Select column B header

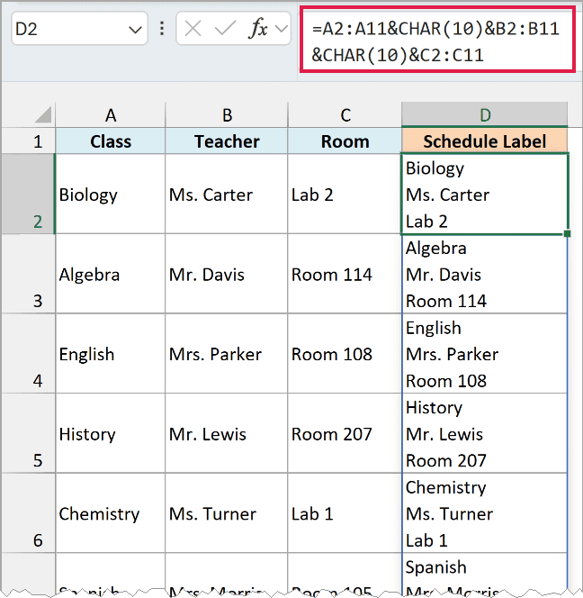227,115
